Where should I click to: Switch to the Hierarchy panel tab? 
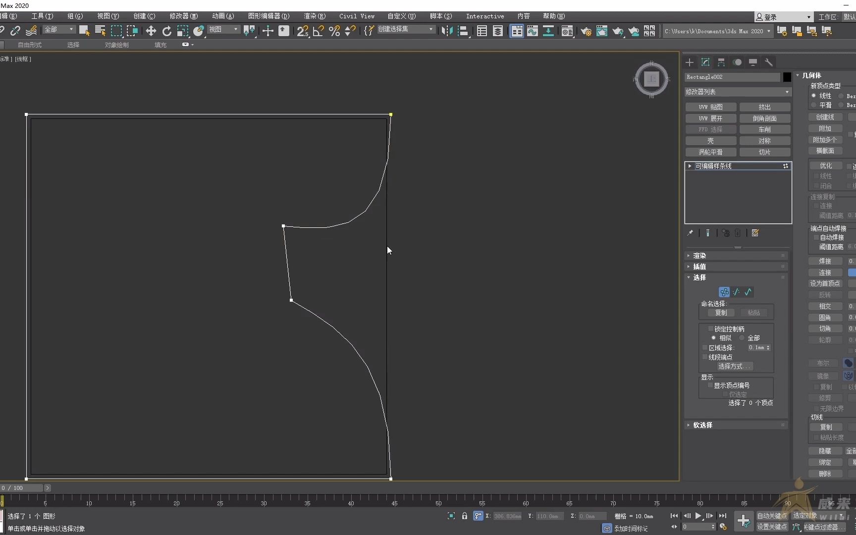(721, 62)
